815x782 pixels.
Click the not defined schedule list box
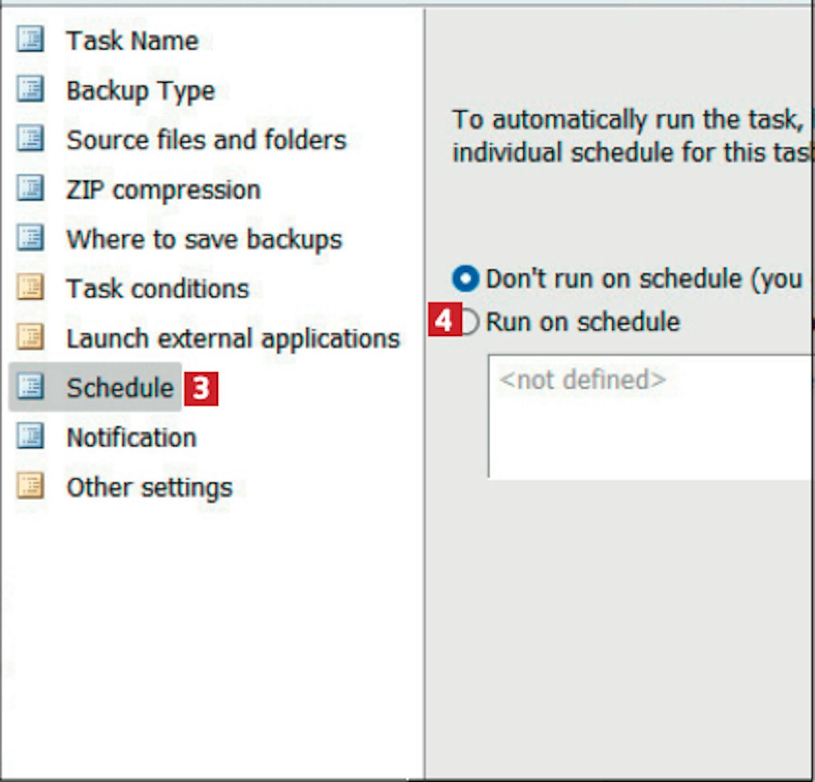(x=649, y=417)
